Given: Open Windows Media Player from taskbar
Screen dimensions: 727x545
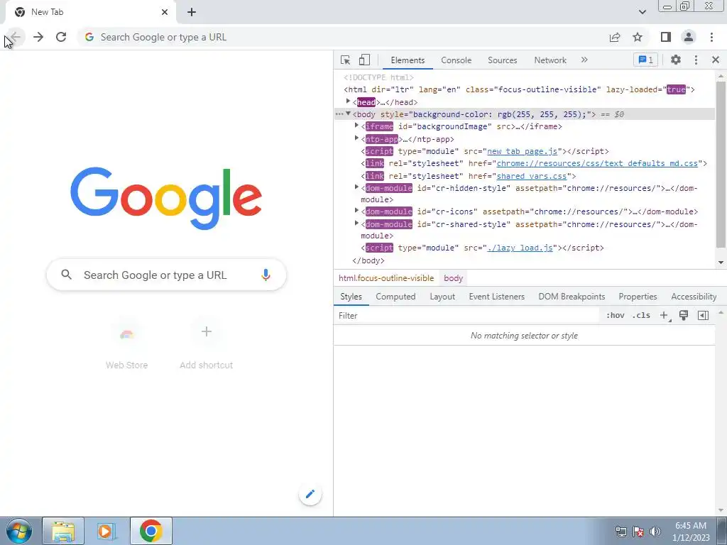Looking at the screenshot, I should (x=106, y=531).
